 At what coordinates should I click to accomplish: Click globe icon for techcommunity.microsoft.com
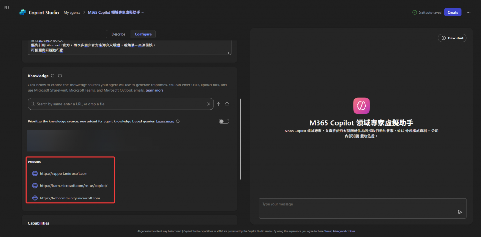tap(35, 198)
